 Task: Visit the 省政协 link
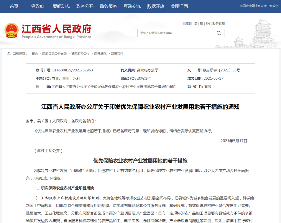[274, 6]
